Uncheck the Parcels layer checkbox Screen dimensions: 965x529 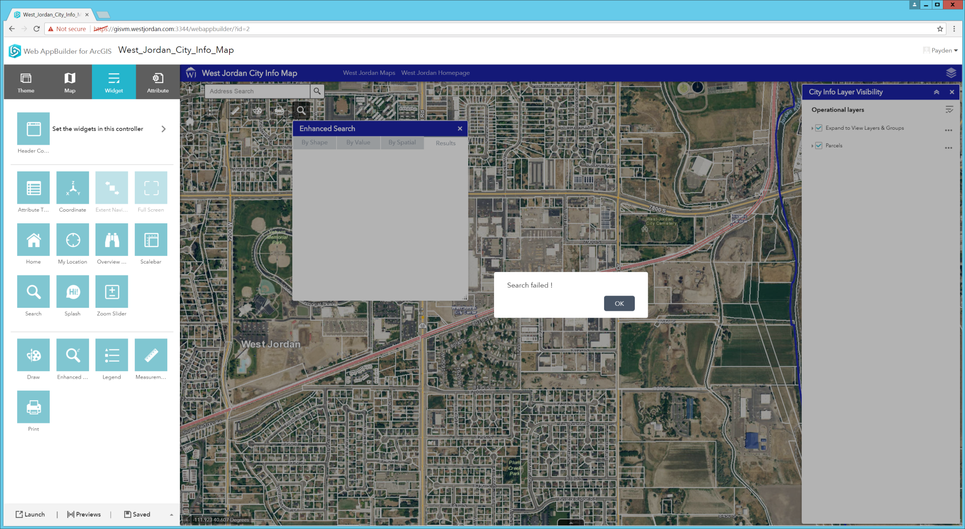819,145
